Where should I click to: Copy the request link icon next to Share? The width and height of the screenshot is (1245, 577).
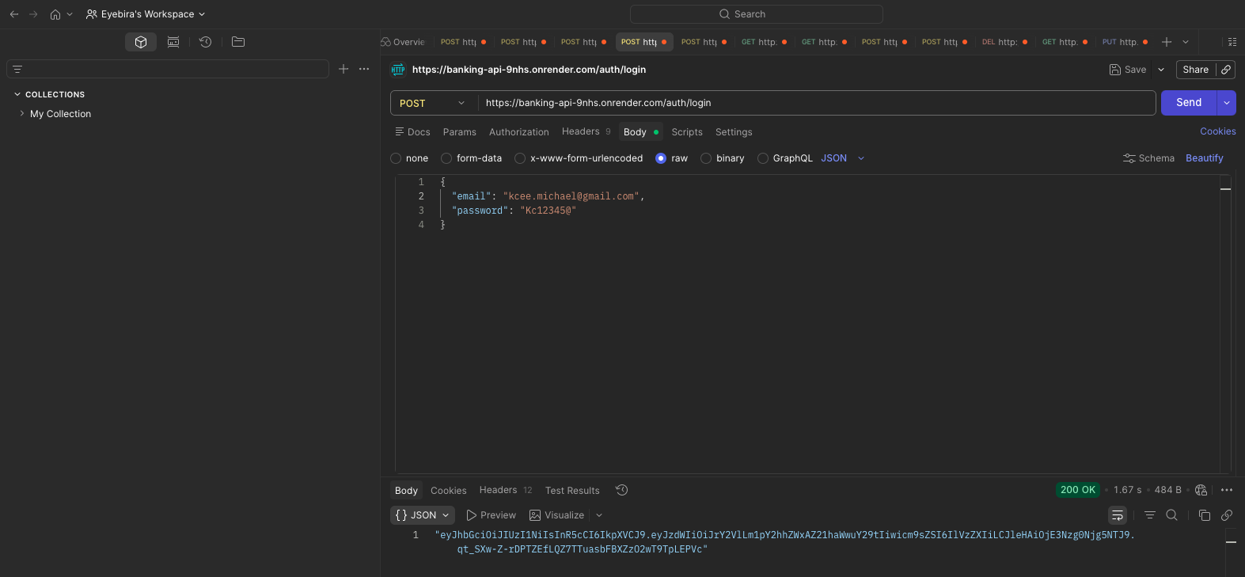click(1226, 70)
